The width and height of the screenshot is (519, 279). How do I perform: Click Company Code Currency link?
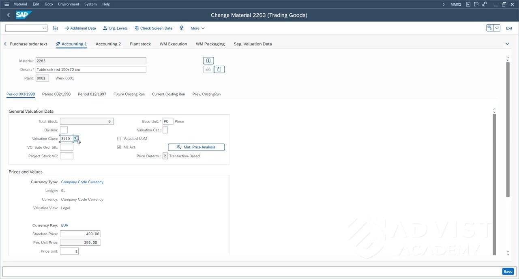(82, 182)
